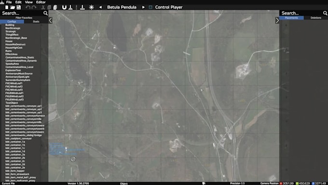Image resolution: width=328 pixels, height=185 pixels.
Task: Select ThingEffect list entry
Action: point(12,35)
